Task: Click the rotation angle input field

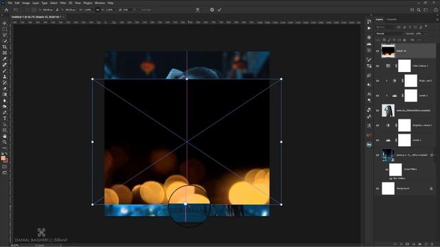Action: (127, 10)
